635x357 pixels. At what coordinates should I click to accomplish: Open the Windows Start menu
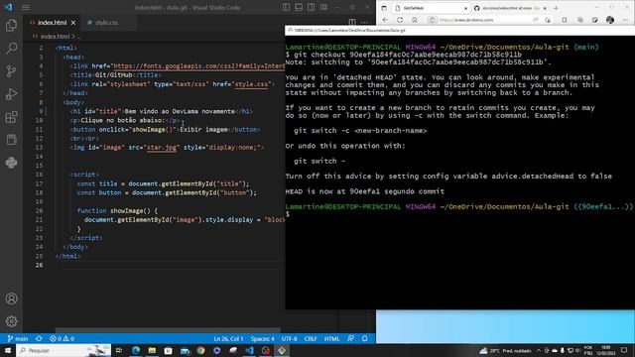pos(8,350)
